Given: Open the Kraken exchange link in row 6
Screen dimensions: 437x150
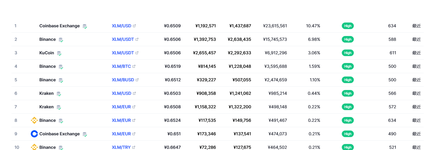Looking at the screenshot, I should tap(46, 93).
